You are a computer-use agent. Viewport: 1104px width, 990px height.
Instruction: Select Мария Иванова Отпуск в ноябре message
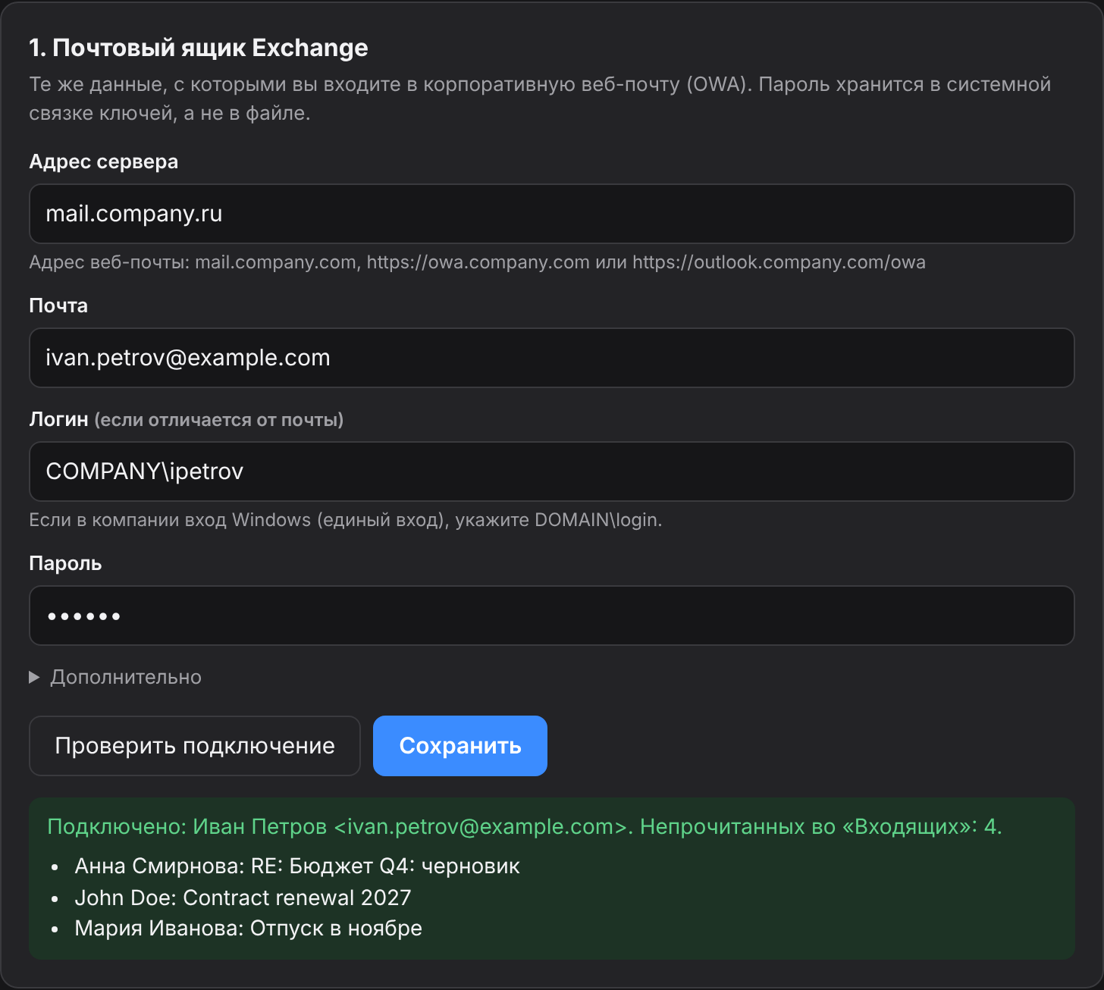[x=248, y=929]
